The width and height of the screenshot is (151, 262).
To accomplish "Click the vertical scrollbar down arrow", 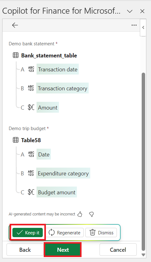I will click(143, 255).
